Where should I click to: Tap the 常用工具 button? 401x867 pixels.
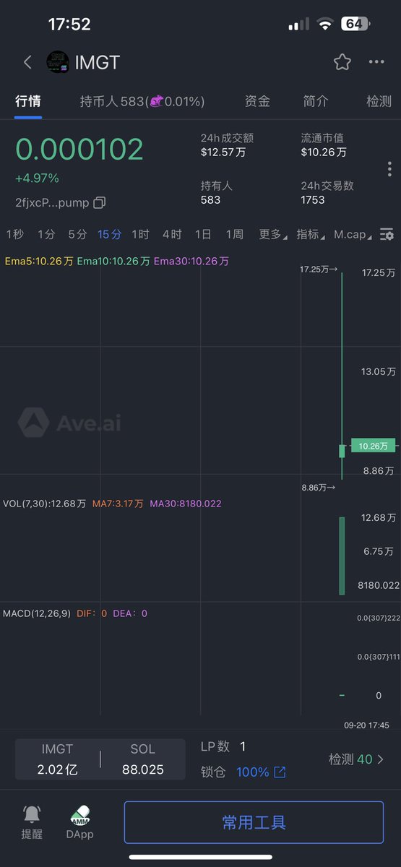pos(254,822)
